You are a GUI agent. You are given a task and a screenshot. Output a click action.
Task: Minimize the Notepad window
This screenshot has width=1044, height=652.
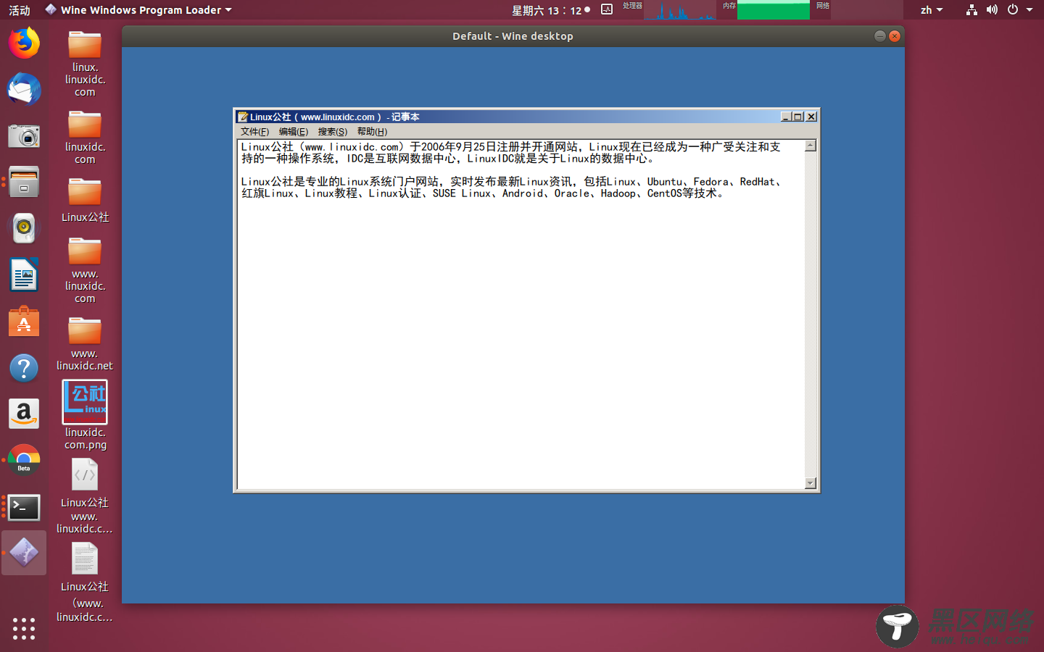tap(786, 117)
